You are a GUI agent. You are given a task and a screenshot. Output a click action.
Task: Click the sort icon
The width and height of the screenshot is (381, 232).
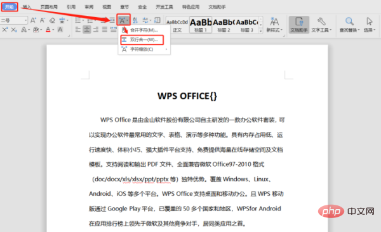135,20
